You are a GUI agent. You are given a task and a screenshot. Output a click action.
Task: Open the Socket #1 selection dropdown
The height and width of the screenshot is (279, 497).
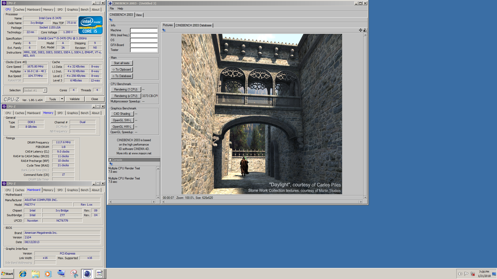[45, 90]
